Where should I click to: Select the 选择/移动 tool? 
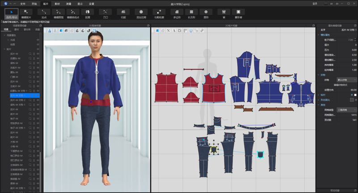point(12,14)
